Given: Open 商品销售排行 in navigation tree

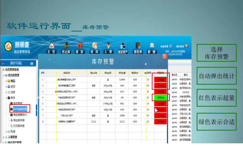Looking at the screenshot, I should (20, 115).
